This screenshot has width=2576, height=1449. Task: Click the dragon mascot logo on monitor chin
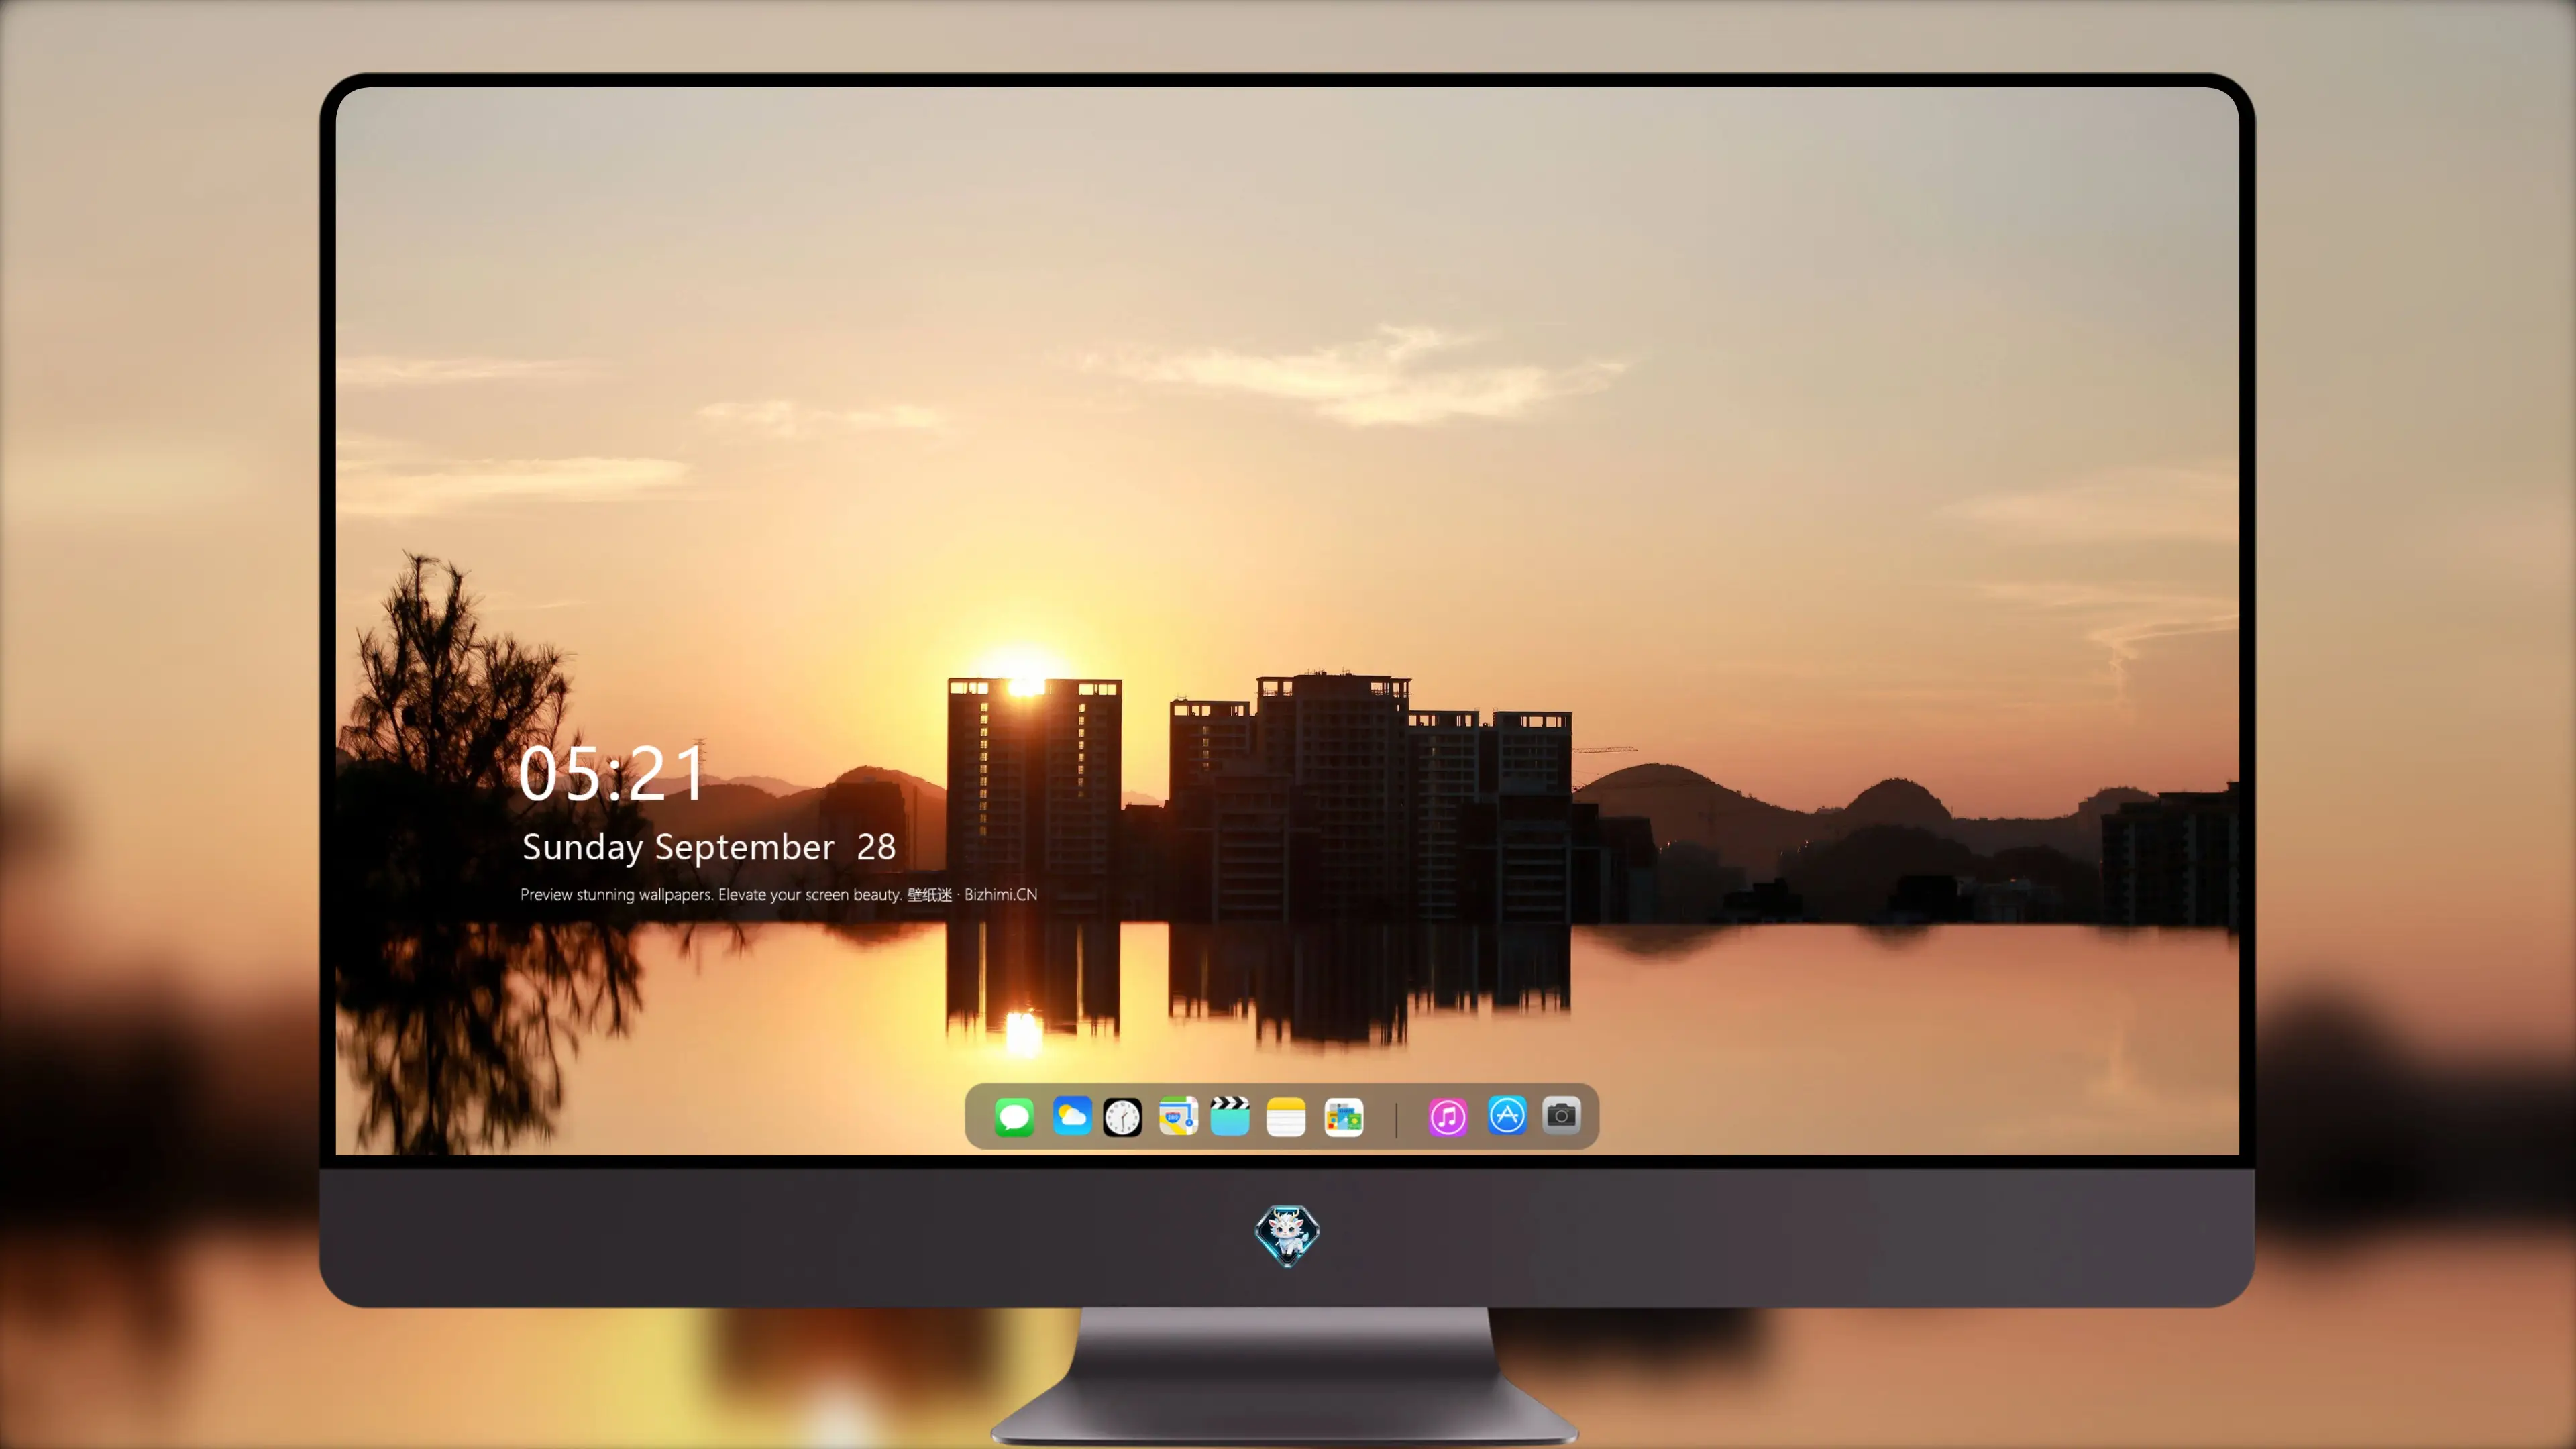click(1287, 1235)
